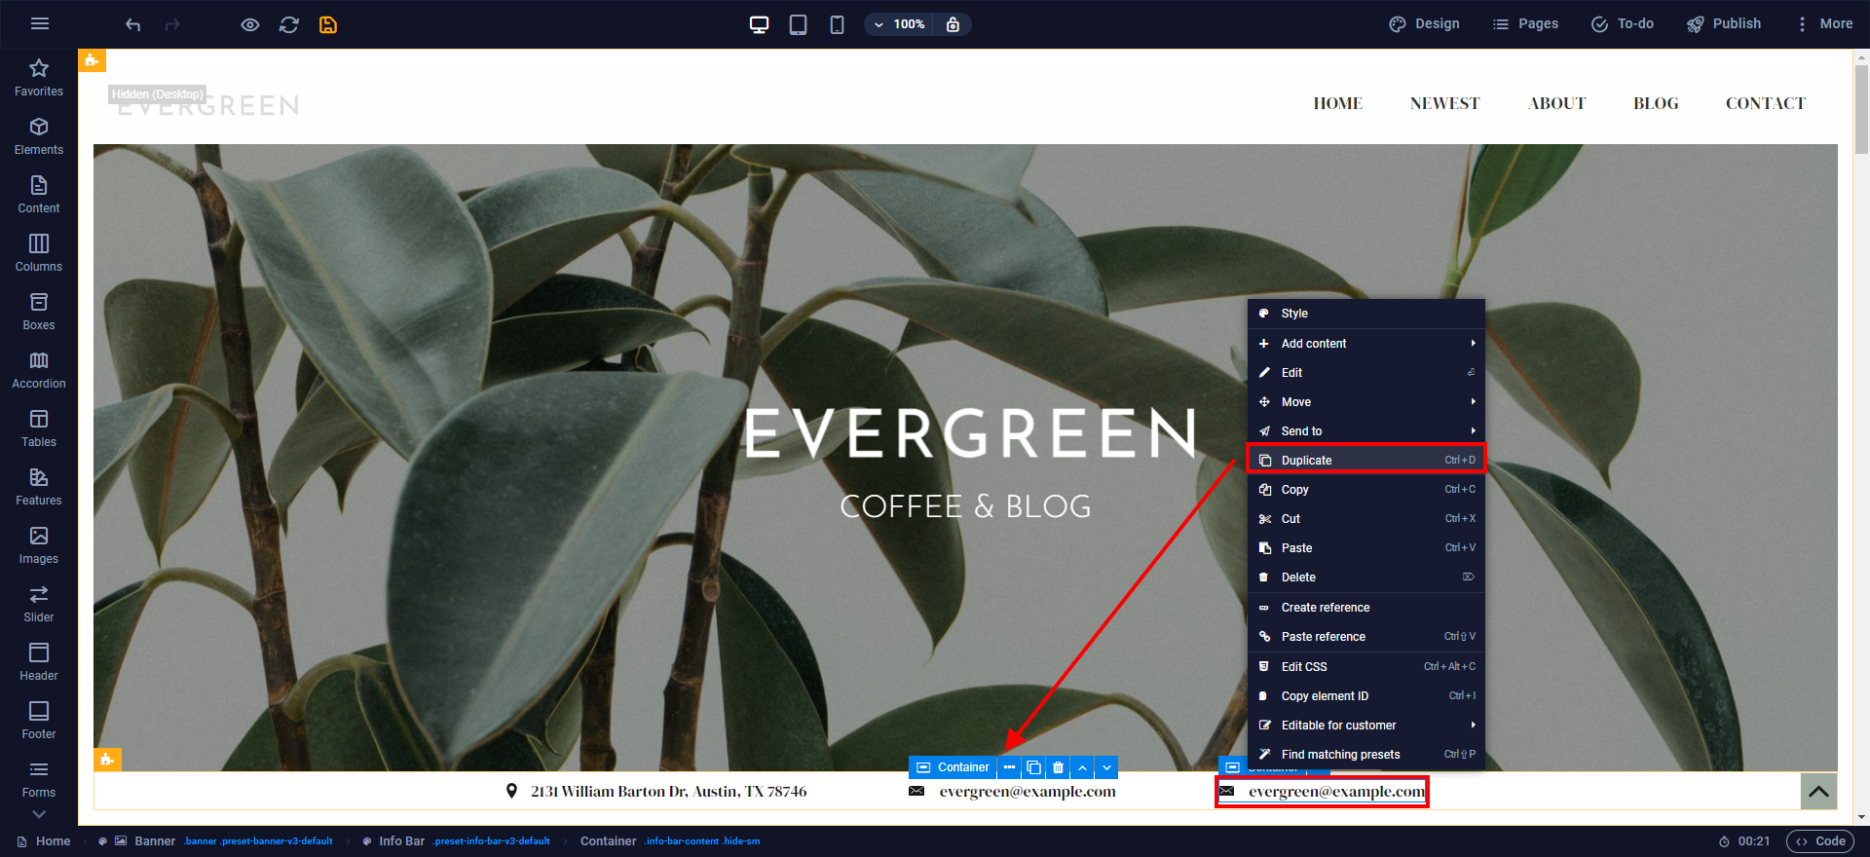Open the Elements panel
The height and width of the screenshot is (857, 1870).
point(39,136)
